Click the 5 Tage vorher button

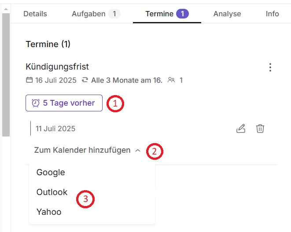point(64,103)
